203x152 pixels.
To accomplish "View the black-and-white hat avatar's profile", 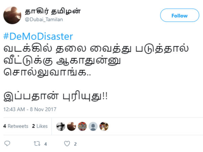I will pyautogui.click(x=61, y=126).
